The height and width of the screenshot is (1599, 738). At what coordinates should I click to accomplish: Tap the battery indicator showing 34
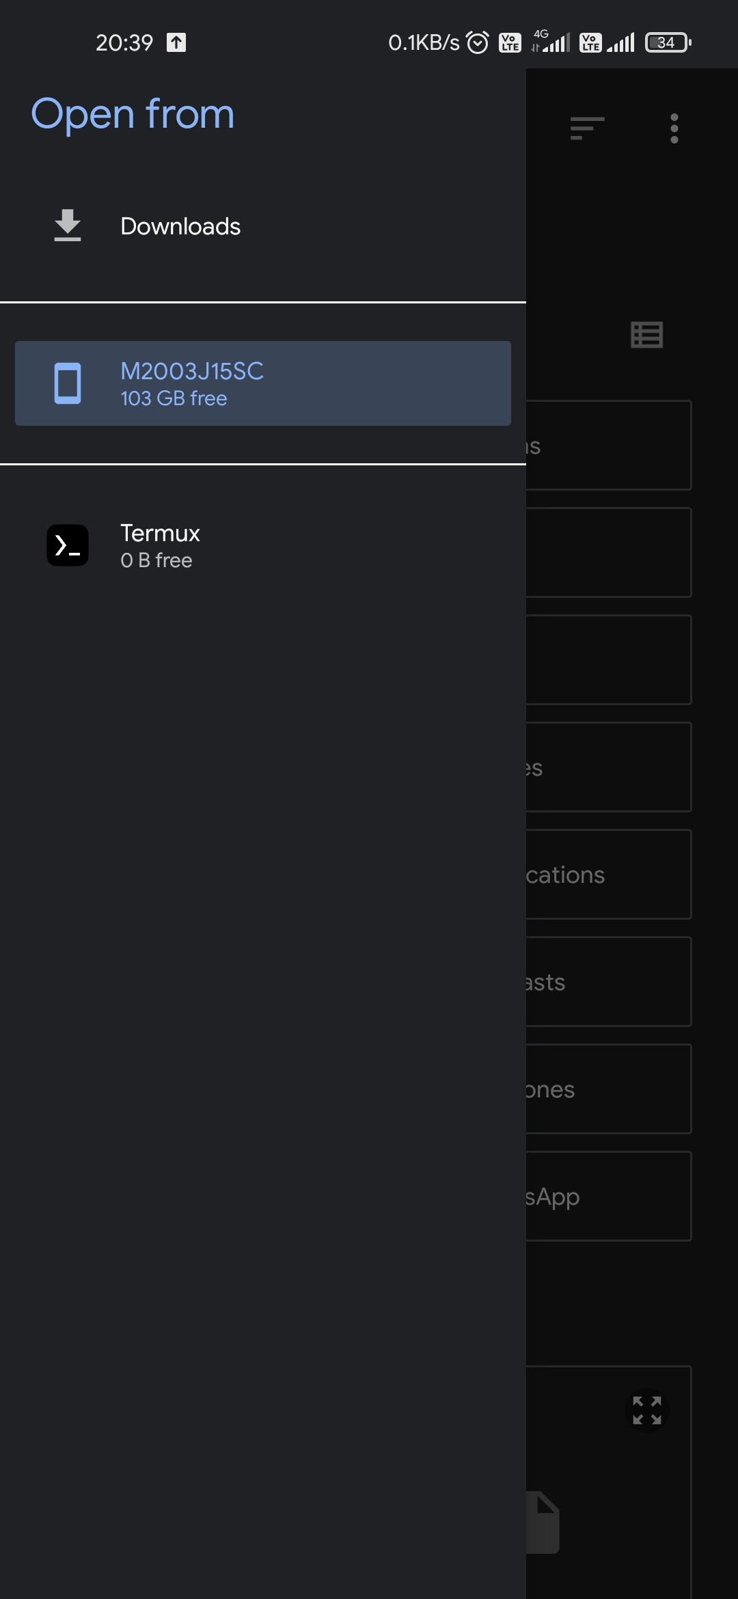click(664, 42)
